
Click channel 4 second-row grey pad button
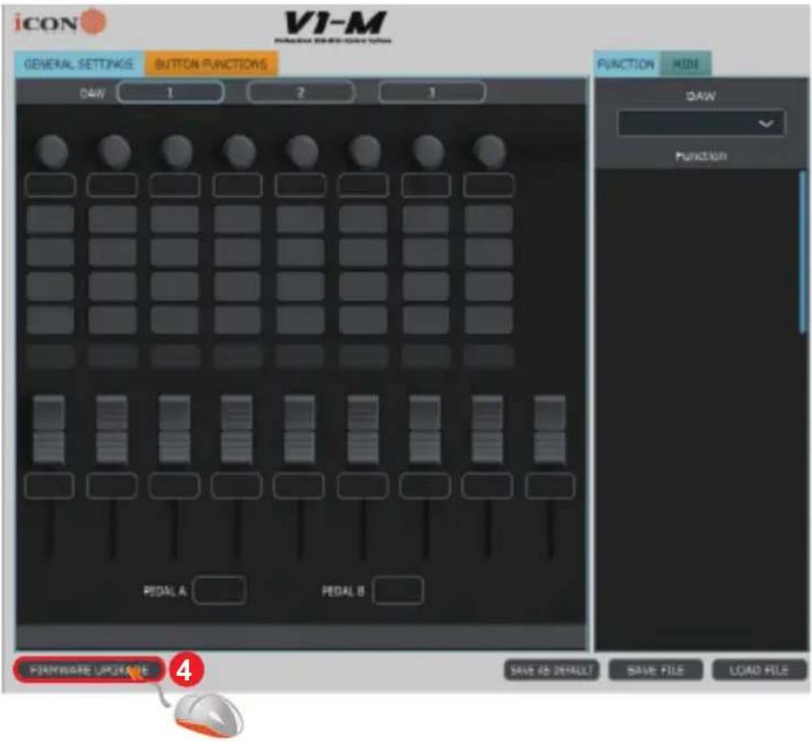[238, 252]
